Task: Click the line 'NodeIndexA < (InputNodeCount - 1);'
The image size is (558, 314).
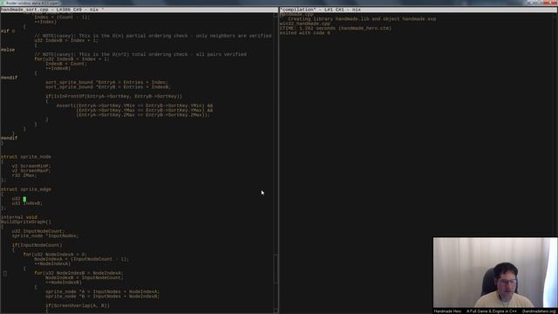Action: click(x=81, y=259)
